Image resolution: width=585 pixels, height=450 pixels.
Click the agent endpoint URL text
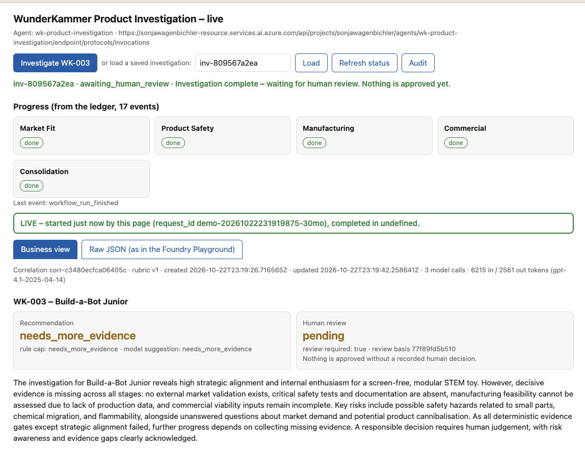tap(235, 38)
